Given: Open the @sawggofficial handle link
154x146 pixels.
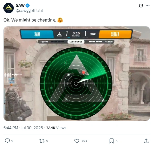Looking at the screenshot, I should pyautogui.click(x=29, y=11).
